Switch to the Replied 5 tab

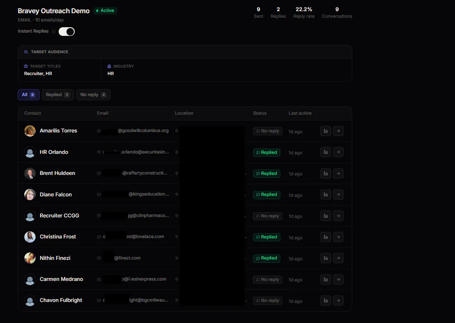pyautogui.click(x=57, y=94)
